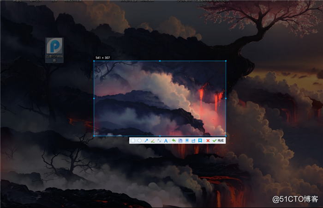Select the brush pen tool

[153, 141]
